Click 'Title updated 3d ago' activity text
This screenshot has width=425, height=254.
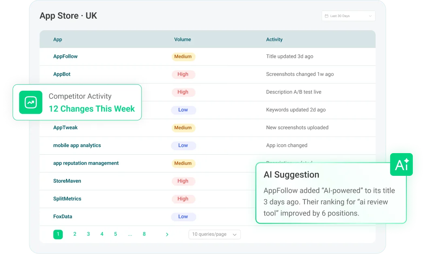289,56
